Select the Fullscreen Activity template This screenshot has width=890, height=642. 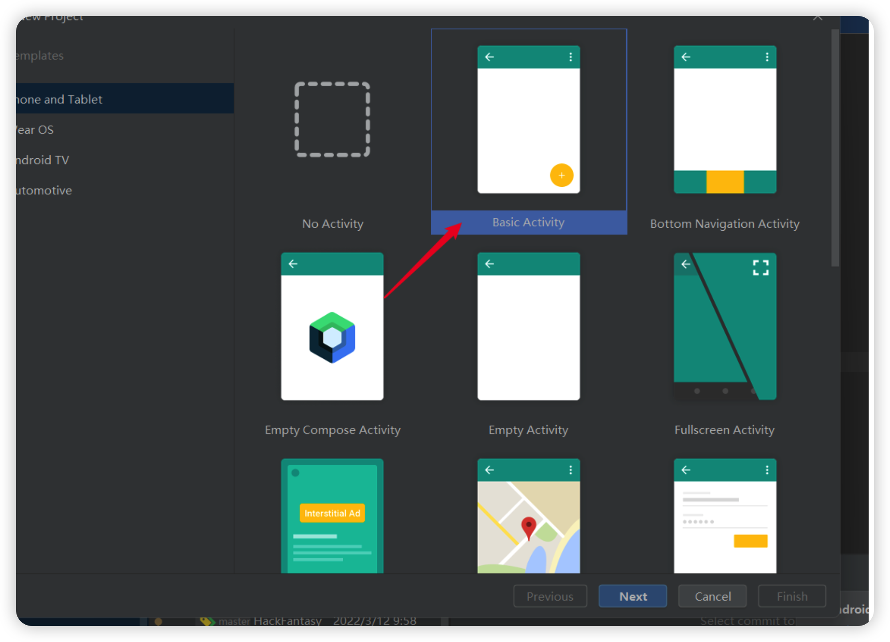click(724, 326)
